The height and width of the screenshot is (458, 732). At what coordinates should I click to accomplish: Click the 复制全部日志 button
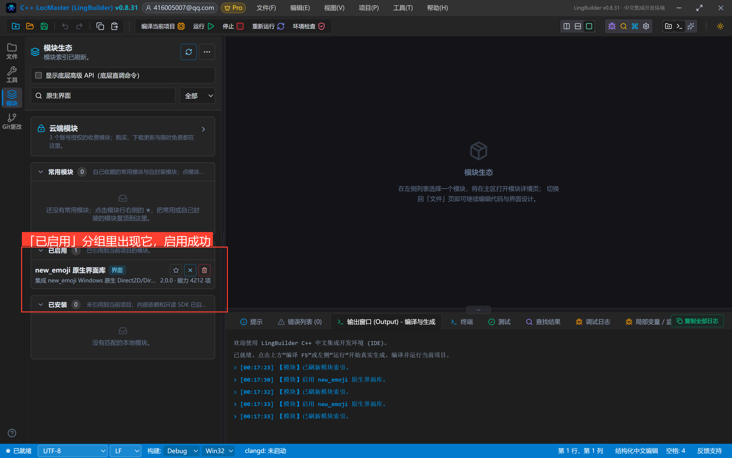point(697,321)
